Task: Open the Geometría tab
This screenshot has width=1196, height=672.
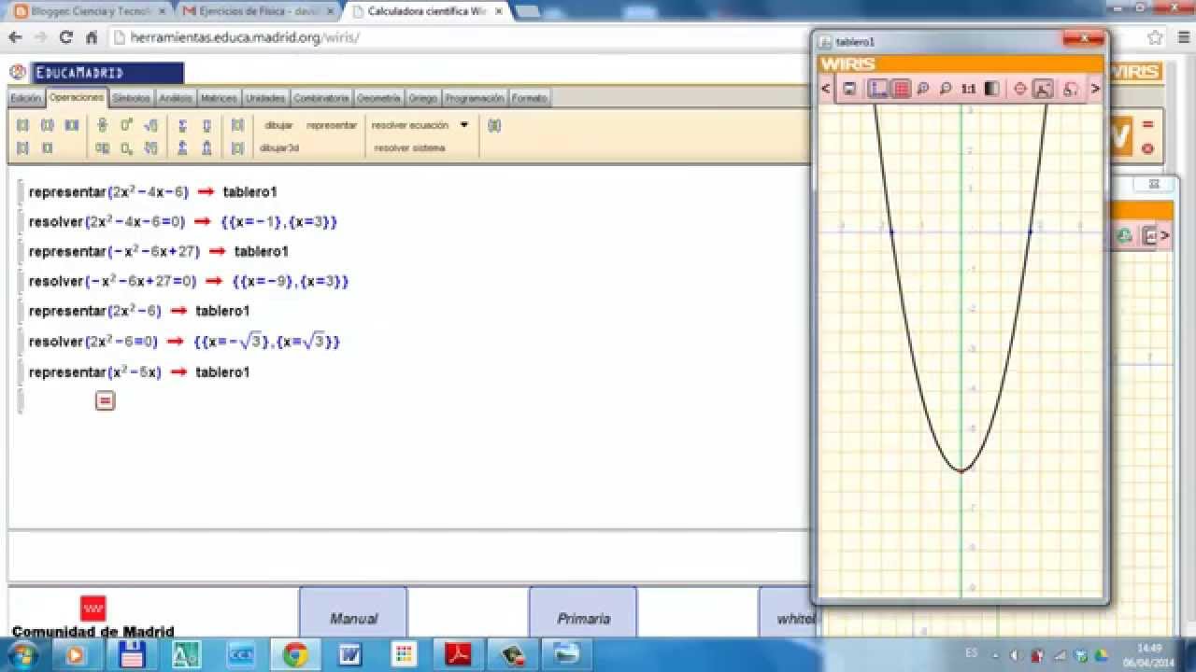Action: (x=378, y=98)
